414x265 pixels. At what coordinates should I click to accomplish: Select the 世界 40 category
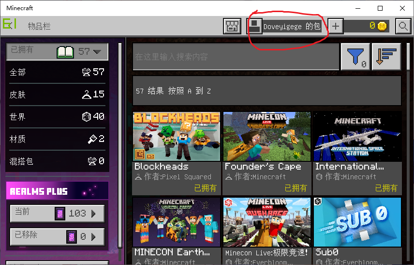coord(57,117)
